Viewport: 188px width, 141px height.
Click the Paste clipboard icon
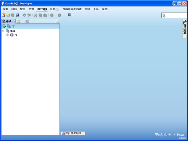click(45, 15)
